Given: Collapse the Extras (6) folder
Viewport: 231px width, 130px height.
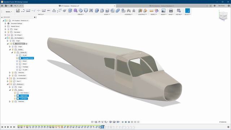Looking at the screenshot, I should tap(12, 52).
